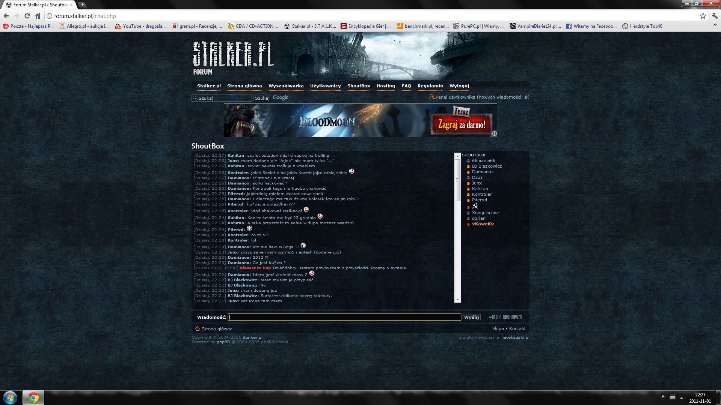Open Allegro.pl bookmark
This screenshot has height=405, width=721.
point(84,26)
